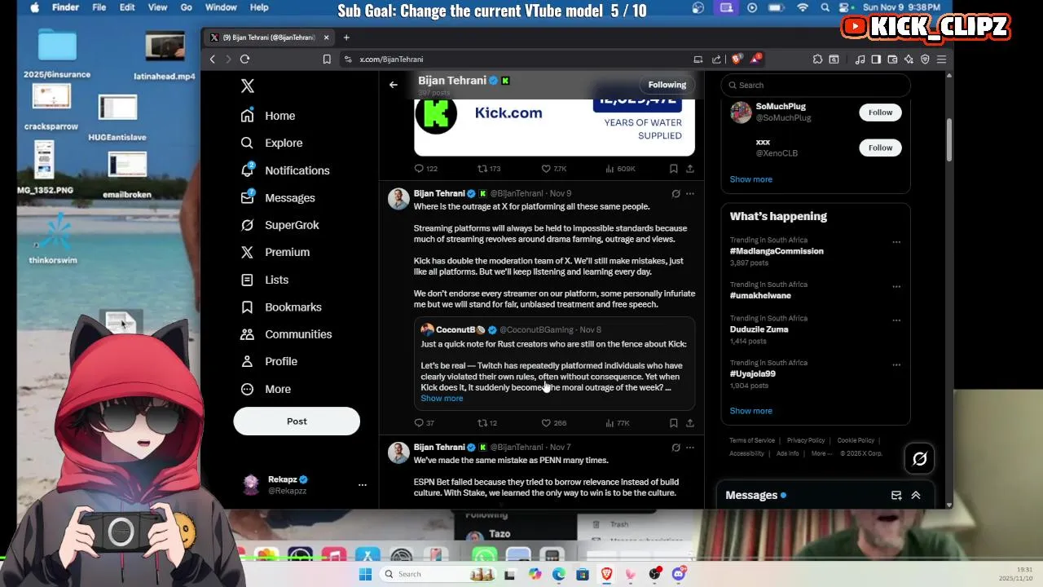The height and width of the screenshot is (587, 1043).
Task: Open the browser extensions puzzle icon
Action: 817,59
